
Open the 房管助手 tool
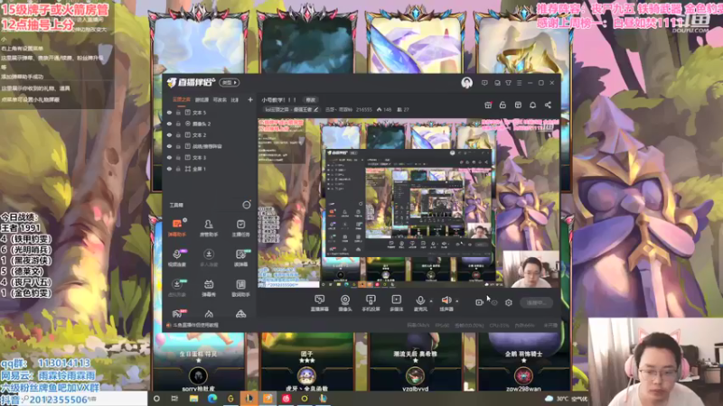(x=209, y=228)
